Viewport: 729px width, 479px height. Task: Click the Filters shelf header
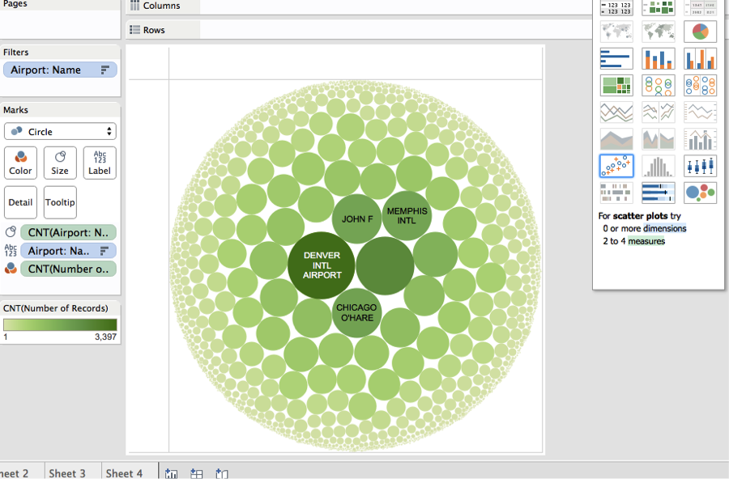[x=60, y=52]
